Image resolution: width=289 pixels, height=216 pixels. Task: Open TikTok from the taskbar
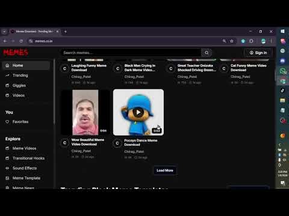(x=282, y=91)
